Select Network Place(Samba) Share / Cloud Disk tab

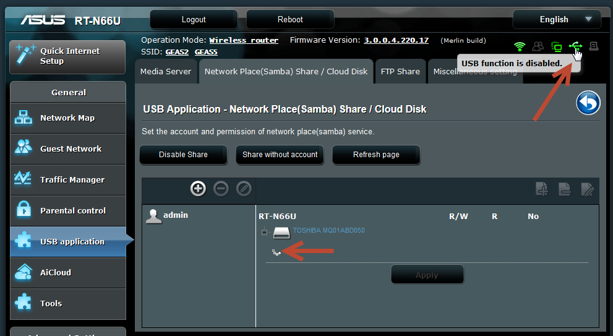coord(286,72)
